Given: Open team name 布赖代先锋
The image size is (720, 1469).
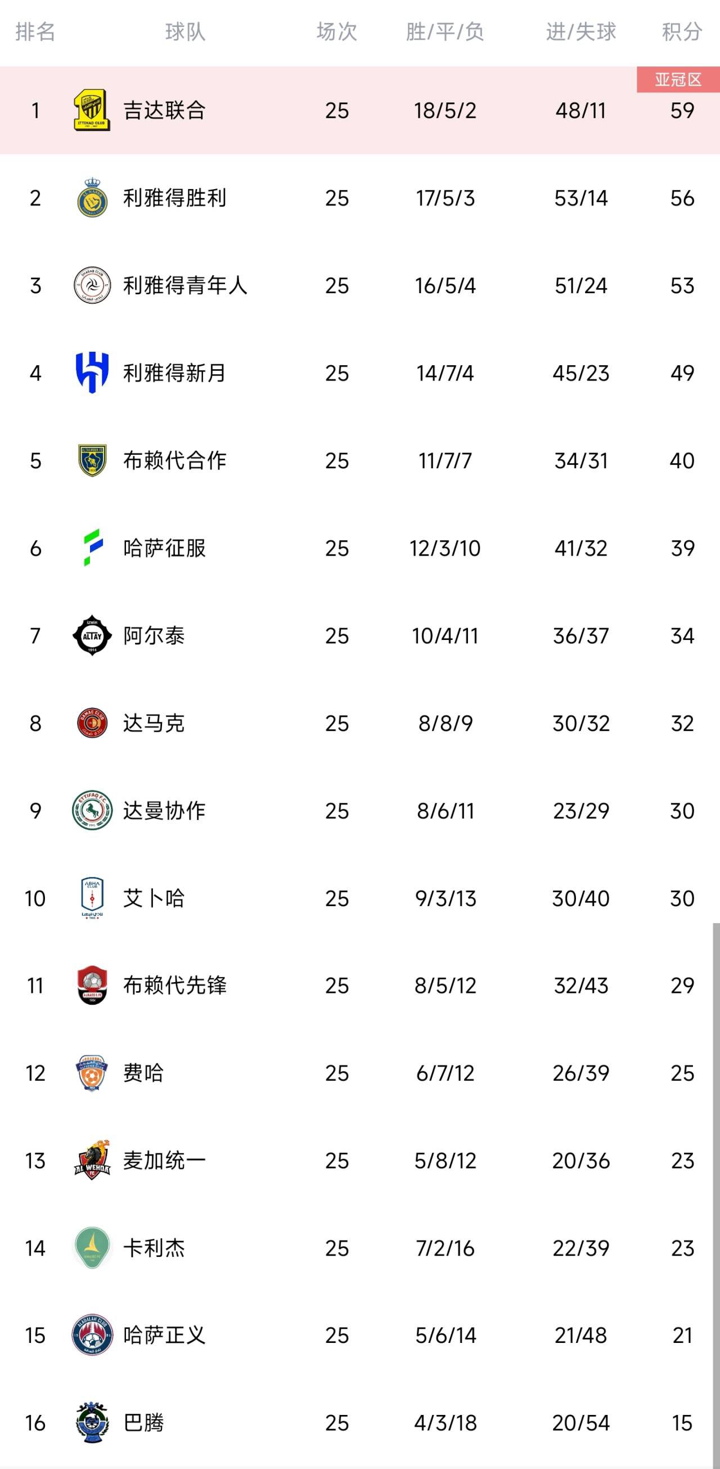Looking at the screenshot, I should [x=175, y=986].
